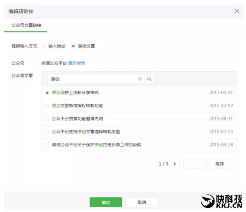This screenshot has height=212, width=246.
Task: Click the page number input box
Action: pyautogui.click(x=195, y=164)
